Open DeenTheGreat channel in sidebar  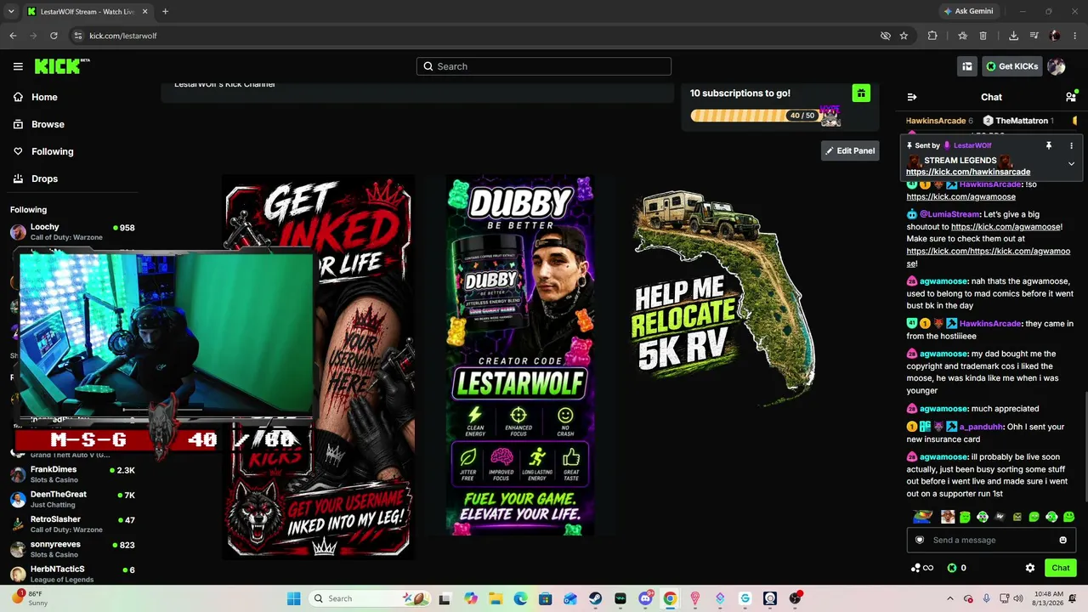[x=72, y=499]
